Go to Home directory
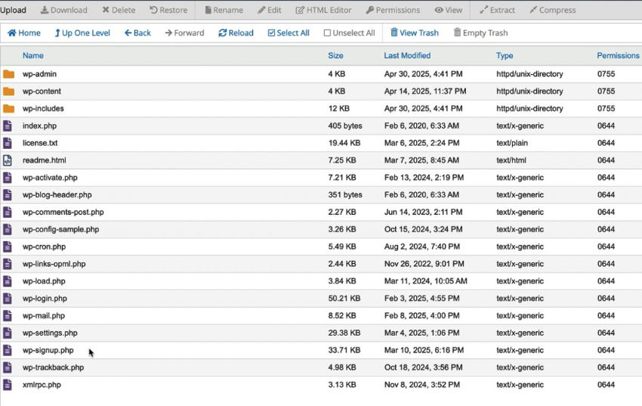The height and width of the screenshot is (406, 642). pos(24,33)
